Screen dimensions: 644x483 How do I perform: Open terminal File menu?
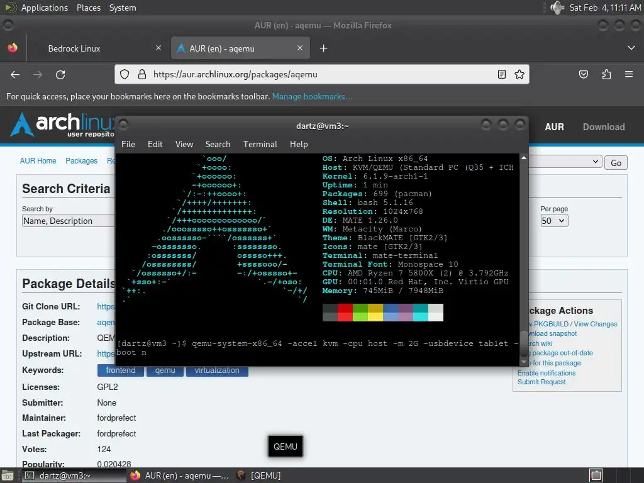pos(128,144)
